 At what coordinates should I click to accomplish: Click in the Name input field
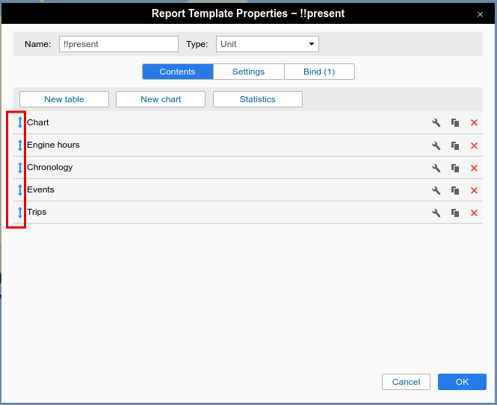118,44
